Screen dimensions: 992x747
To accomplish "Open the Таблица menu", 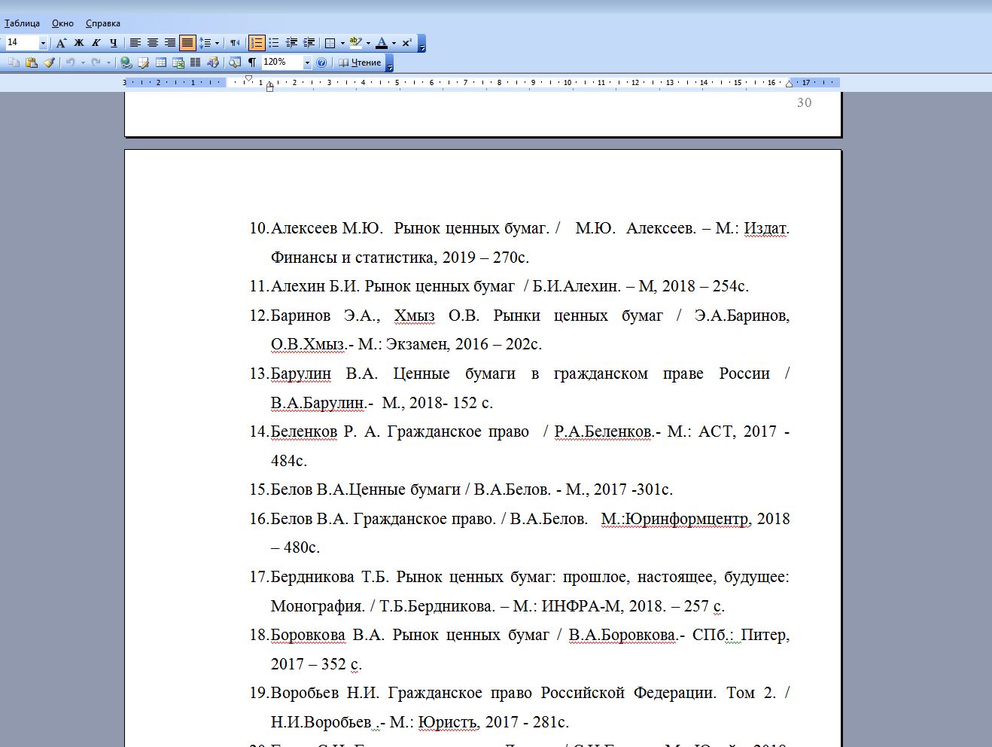I will pyautogui.click(x=22, y=23).
